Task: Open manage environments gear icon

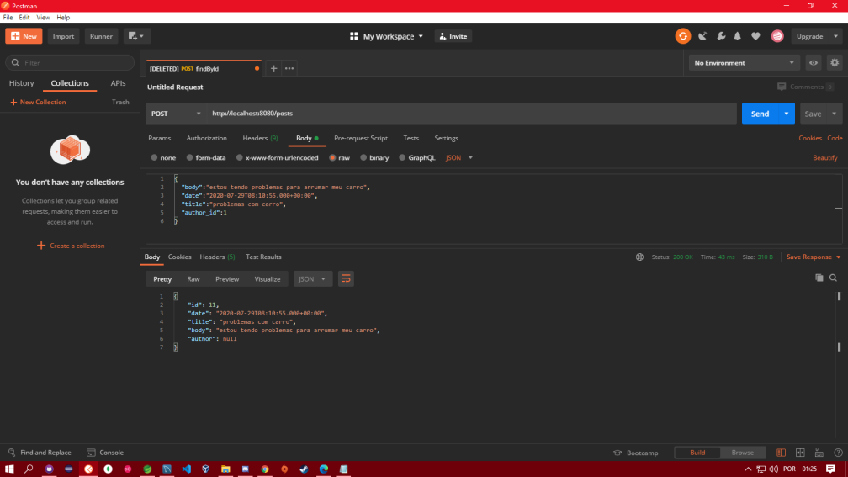Action: click(834, 63)
